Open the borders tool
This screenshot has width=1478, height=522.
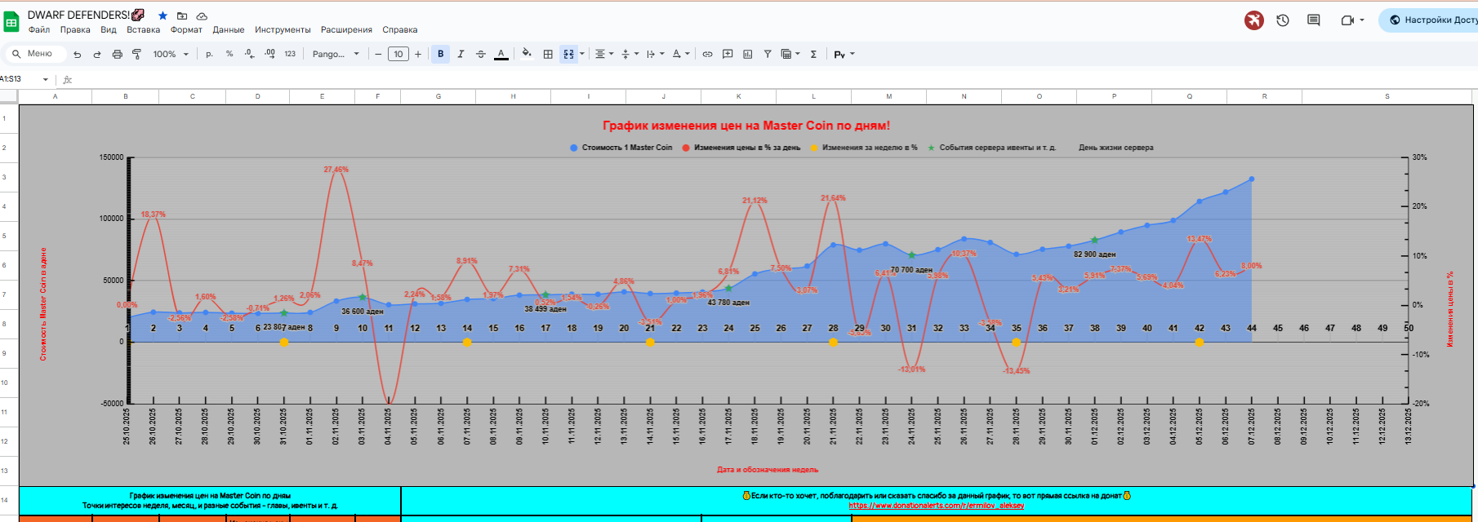pos(548,54)
